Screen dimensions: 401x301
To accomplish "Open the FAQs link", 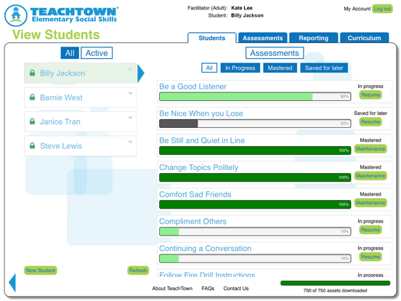I will tap(208, 289).
